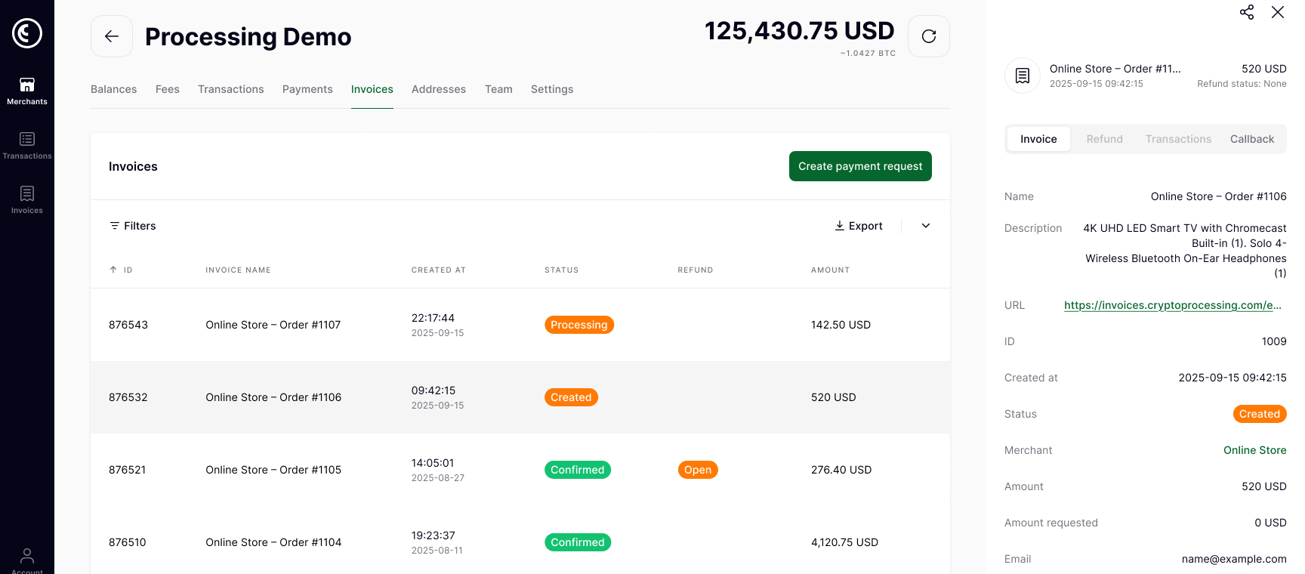The height and width of the screenshot is (574, 1305).
Task: Select the Transactions tab in details panel
Action: pos(1178,139)
